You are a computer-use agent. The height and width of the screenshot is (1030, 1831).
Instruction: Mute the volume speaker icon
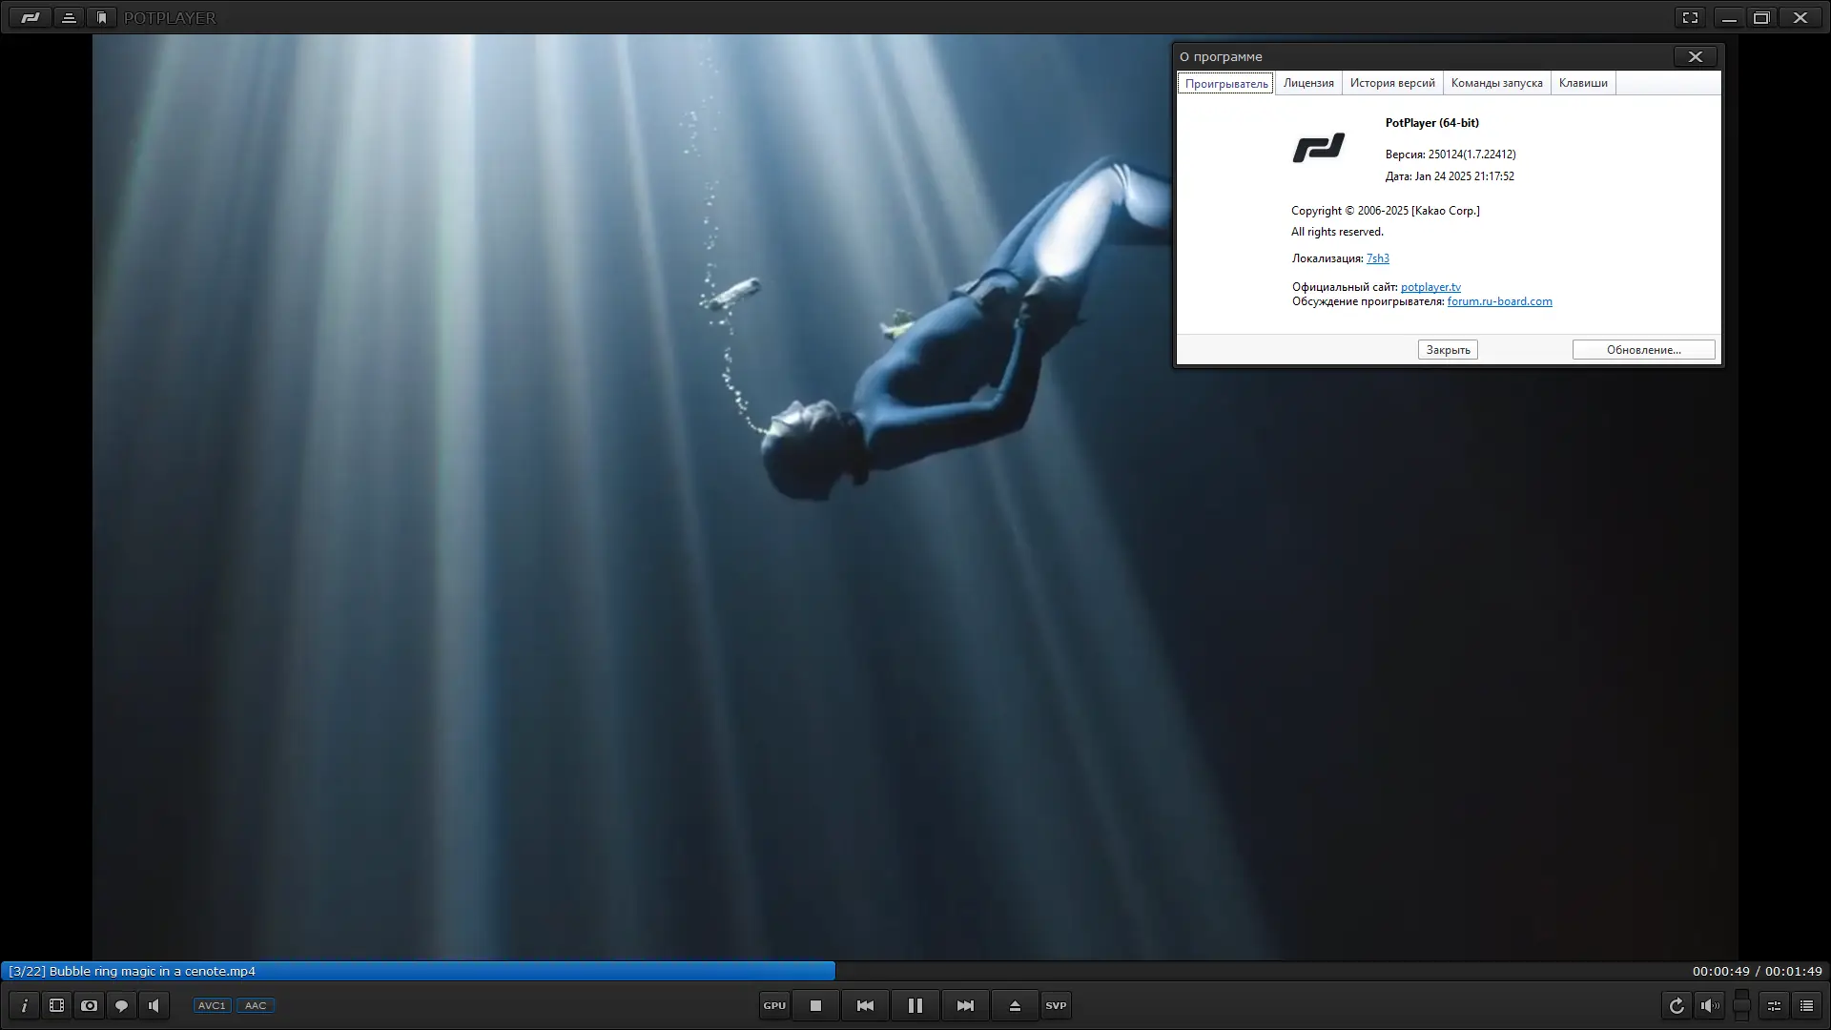coord(1709,1005)
